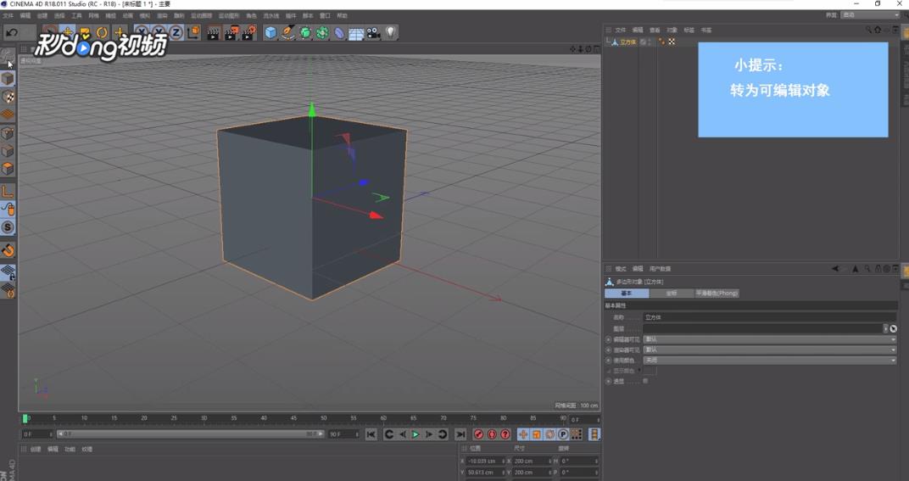Click Make Editable icon in left sidebar
Screen dimensions: 909x481
point(8,57)
